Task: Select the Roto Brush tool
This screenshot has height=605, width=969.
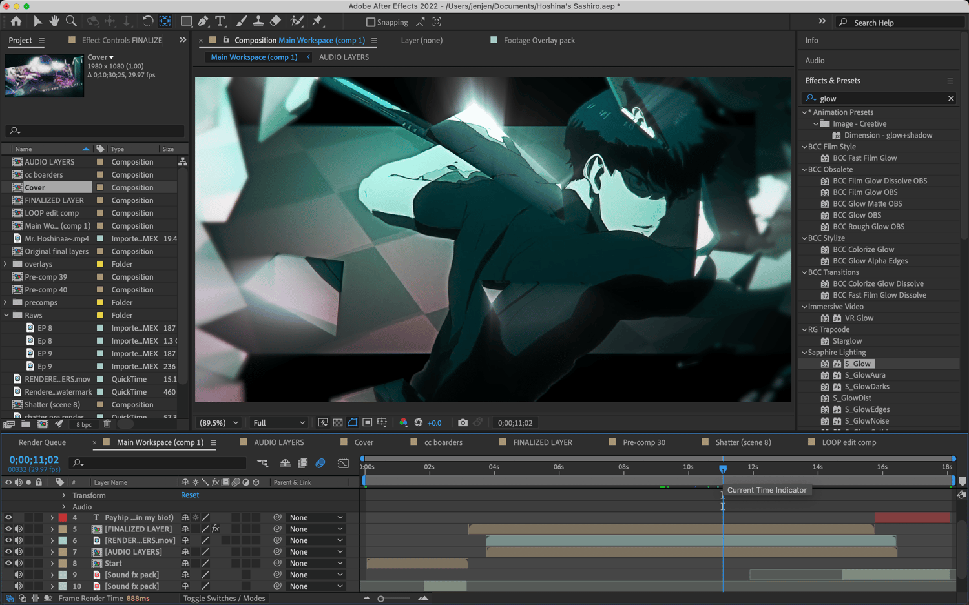Action: (x=297, y=22)
